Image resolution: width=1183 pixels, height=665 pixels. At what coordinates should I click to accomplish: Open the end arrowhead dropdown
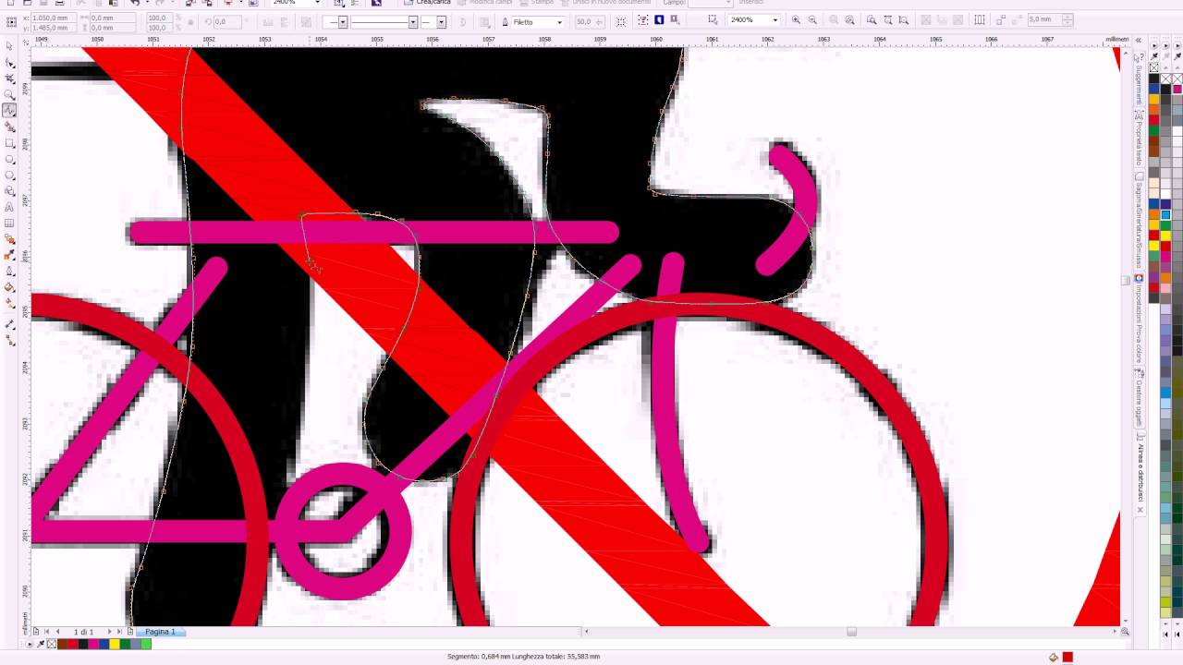click(441, 22)
